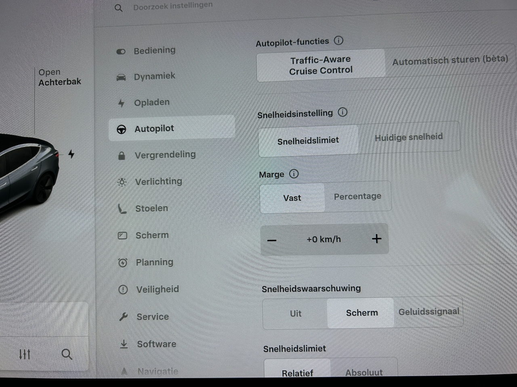This screenshot has width=517, height=387.
Task: Tap Open Achterbak on the car view
Action: [x=59, y=77]
